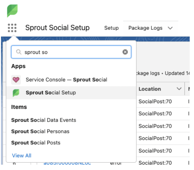Open Sprout Social Data Events item
194x170 pixels.
click(x=44, y=120)
